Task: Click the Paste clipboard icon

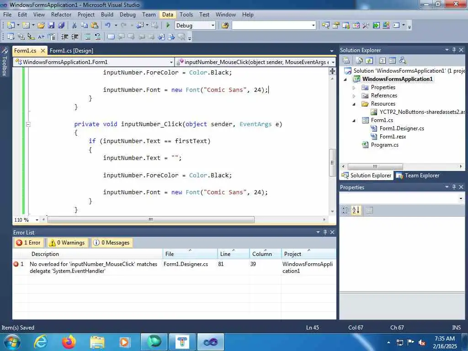Action: [94, 26]
